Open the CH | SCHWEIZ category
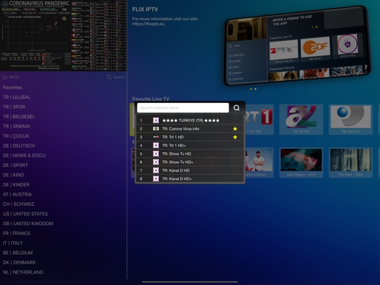 [19, 204]
